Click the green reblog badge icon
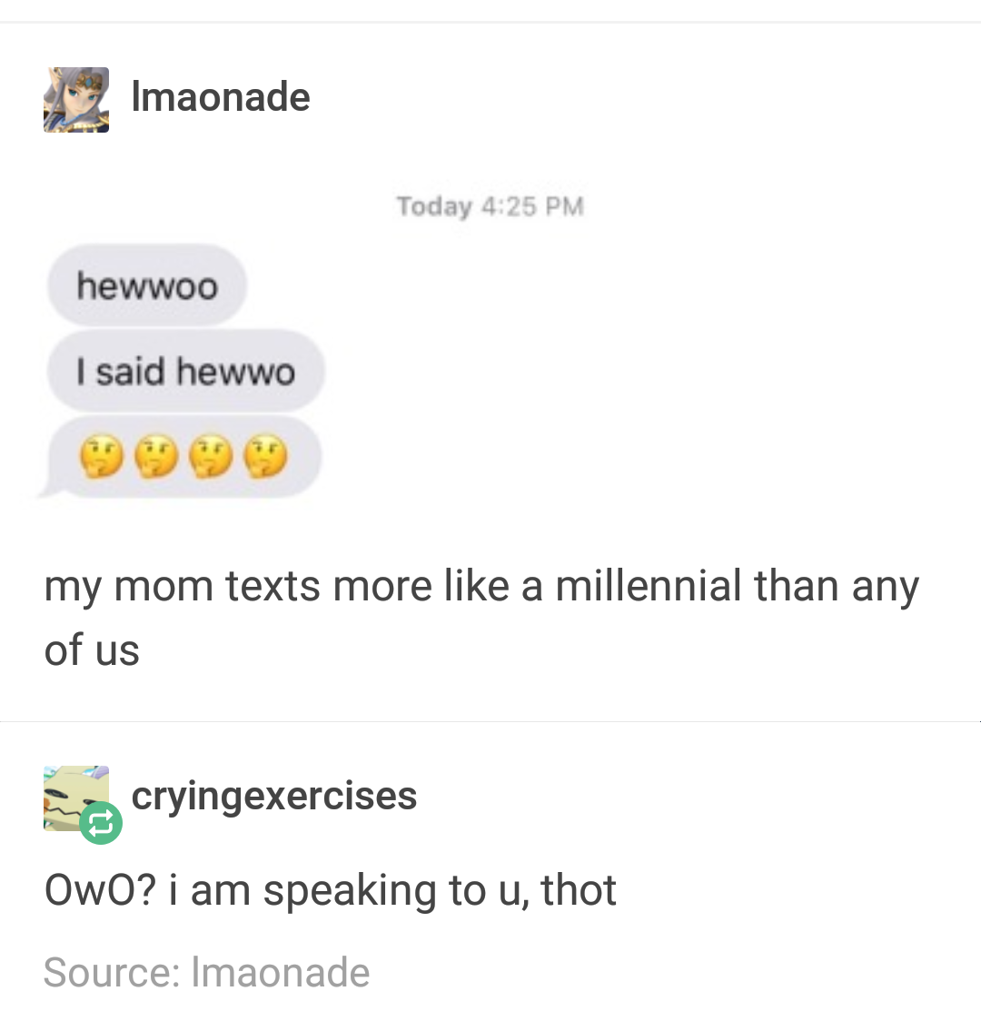Screen dimensions: 981x1011 pyautogui.click(x=101, y=824)
